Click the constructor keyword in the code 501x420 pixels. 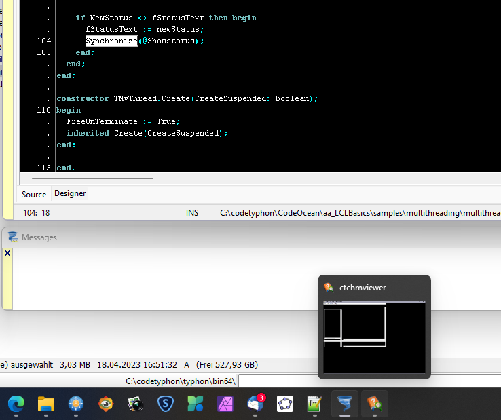83,98
